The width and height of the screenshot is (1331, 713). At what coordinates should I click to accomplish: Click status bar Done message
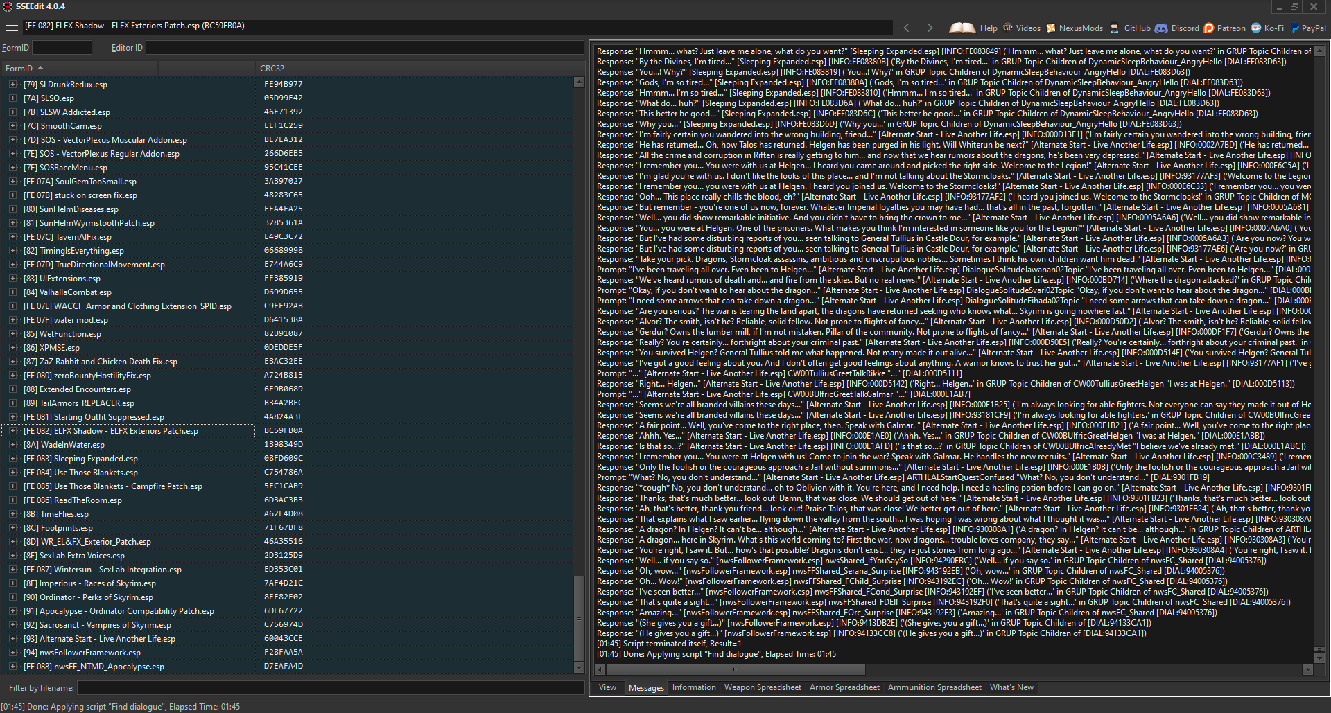point(121,707)
